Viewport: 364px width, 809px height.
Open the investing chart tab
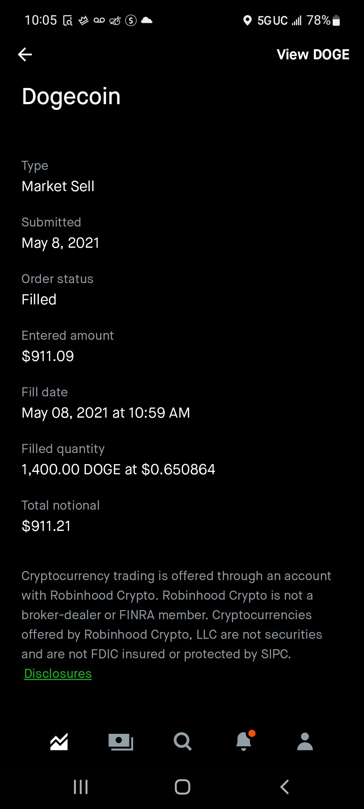[x=59, y=742]
